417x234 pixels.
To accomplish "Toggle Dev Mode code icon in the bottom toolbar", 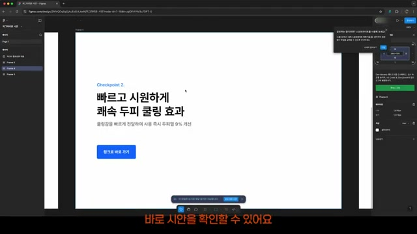I will [234, 209].
